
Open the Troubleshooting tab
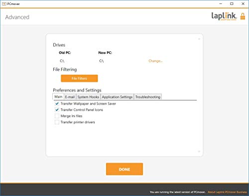(148, 97)
